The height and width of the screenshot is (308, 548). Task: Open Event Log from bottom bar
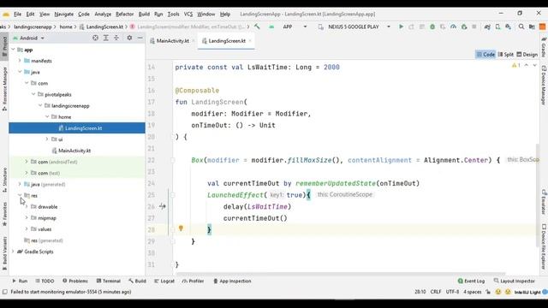(x=471, y=281)
